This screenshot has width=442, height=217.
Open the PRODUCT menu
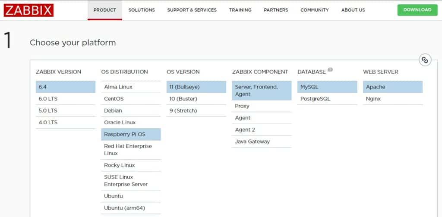click(x=105, y=10)
